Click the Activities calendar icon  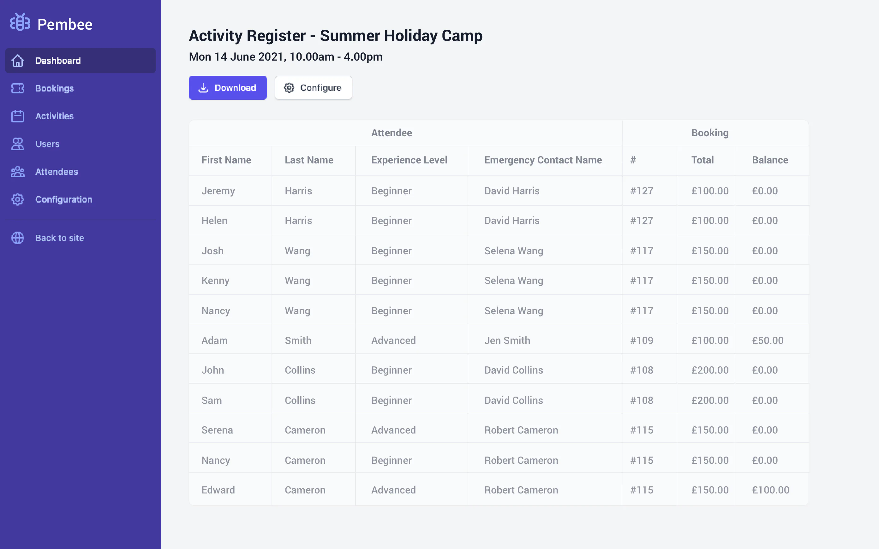point(17,116)
